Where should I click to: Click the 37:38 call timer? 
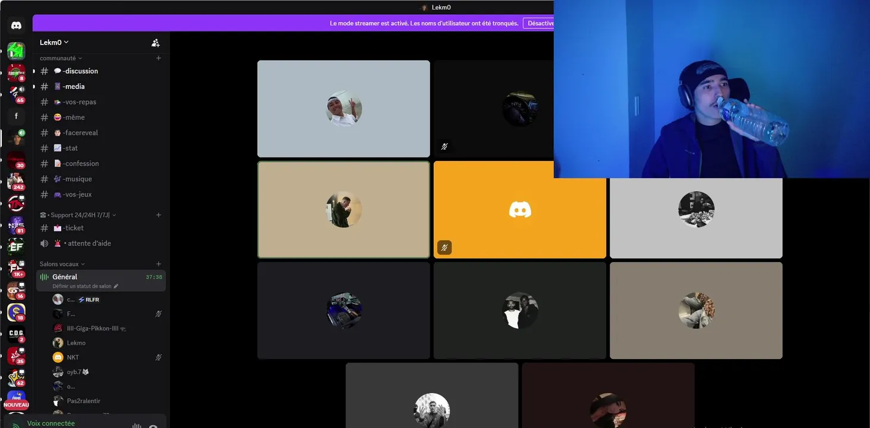click(x=154, y=277)
